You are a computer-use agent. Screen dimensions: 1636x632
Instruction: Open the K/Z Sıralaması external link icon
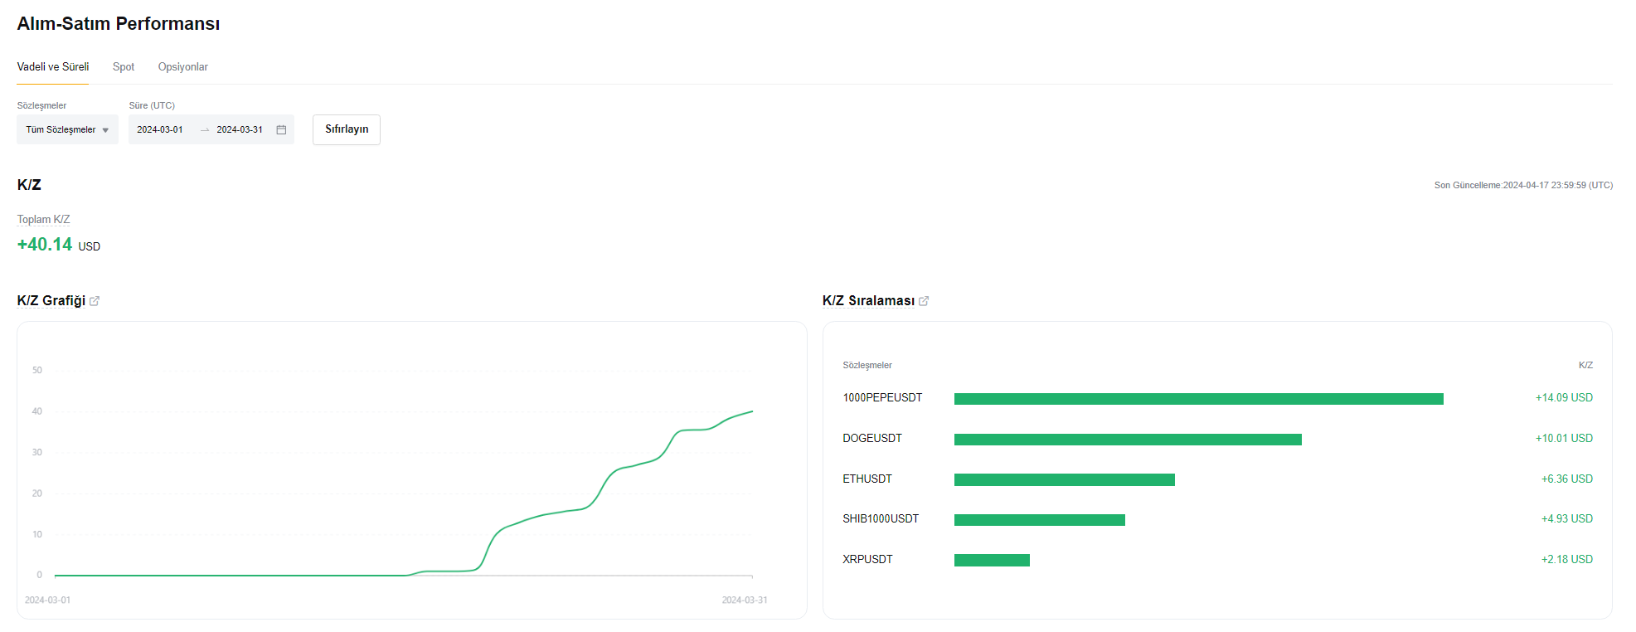924,301
